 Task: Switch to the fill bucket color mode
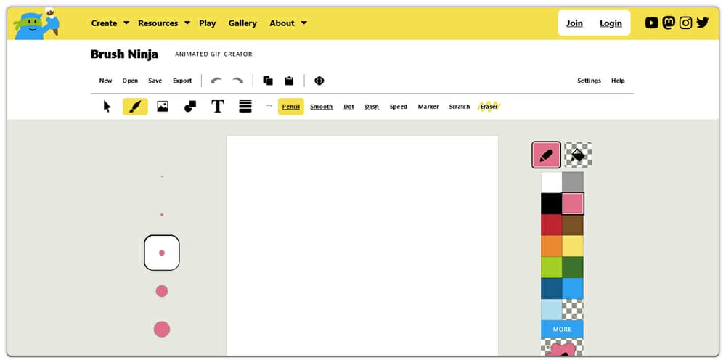pos(578,155)
